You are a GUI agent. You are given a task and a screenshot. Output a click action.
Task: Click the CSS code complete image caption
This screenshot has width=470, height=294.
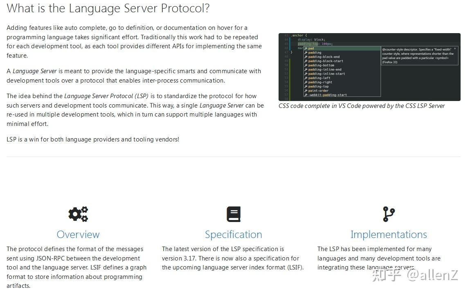point(361,105)
